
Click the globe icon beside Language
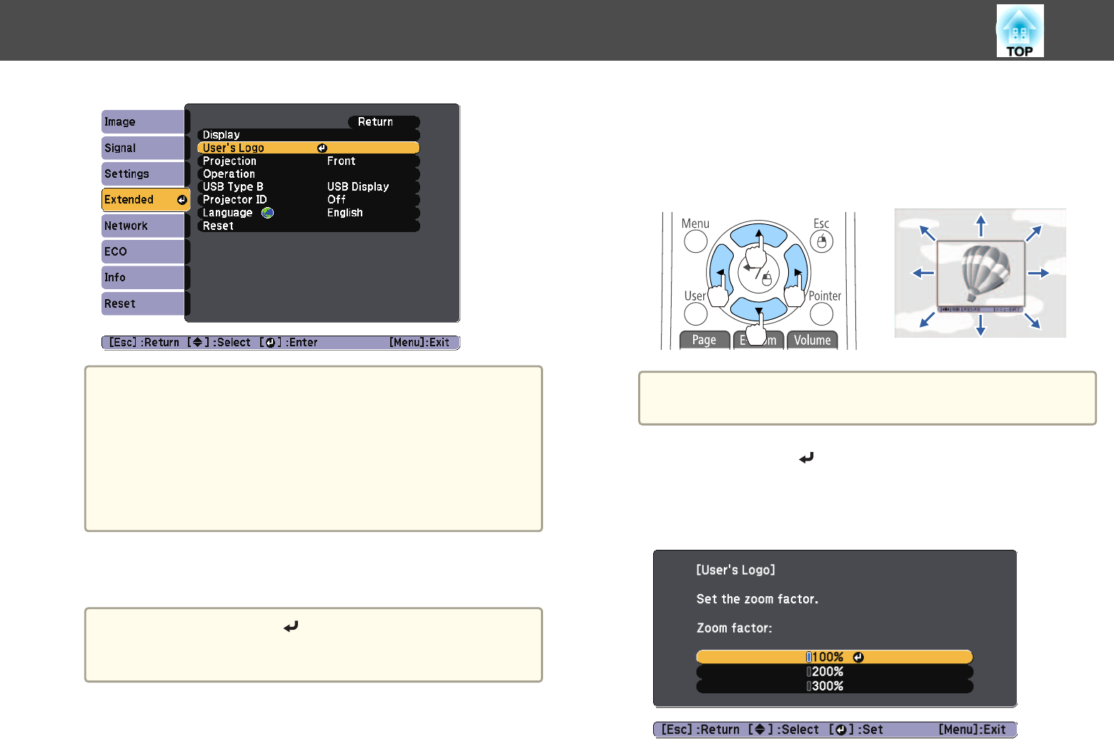pos(267,213)
